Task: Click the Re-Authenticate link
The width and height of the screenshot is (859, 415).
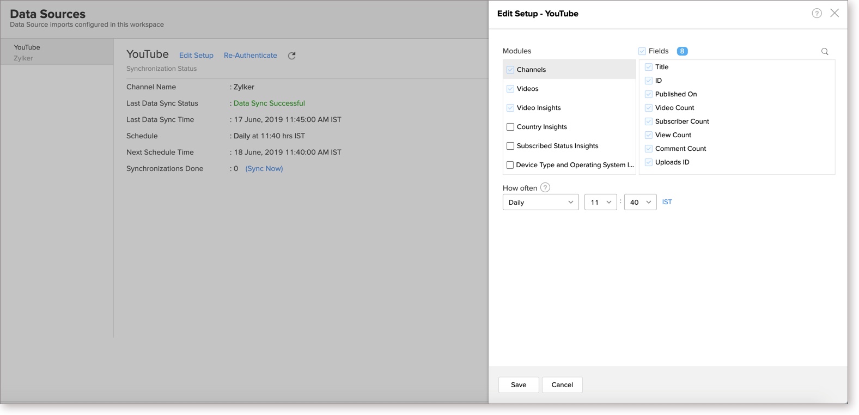Action: pos(251,56)
